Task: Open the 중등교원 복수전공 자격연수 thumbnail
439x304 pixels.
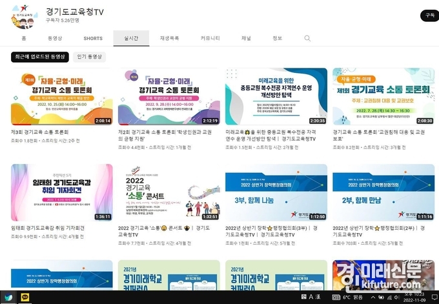Action: point(276,97)
